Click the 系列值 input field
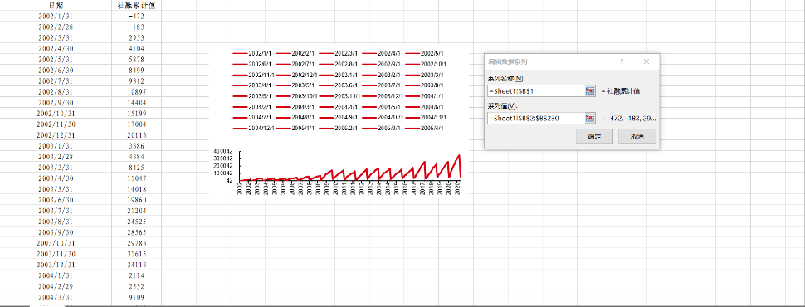The height and width of the screenshot is (307, 805). click(x=536, y=118)
